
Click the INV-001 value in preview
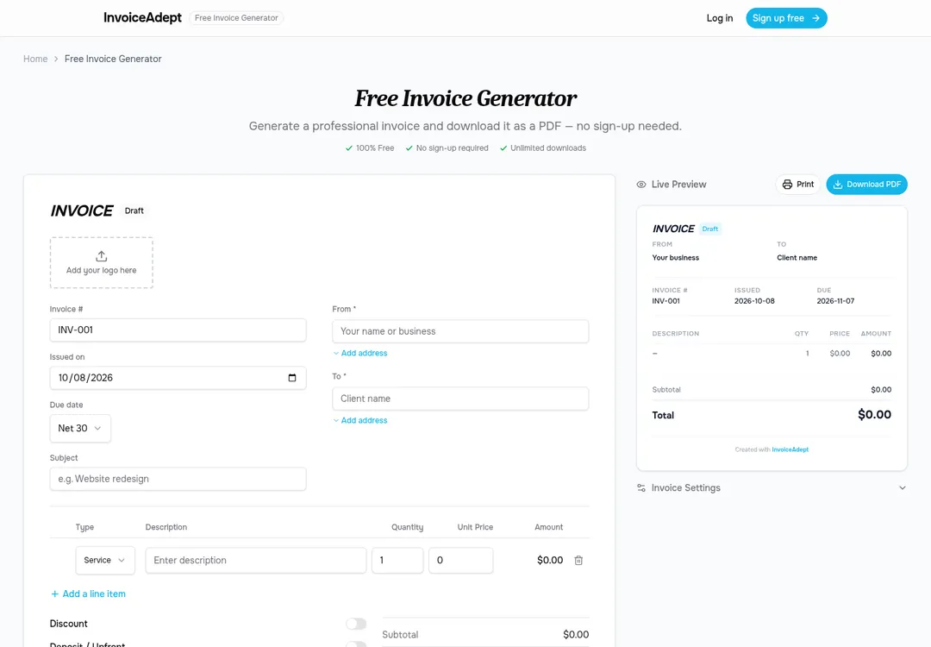[665, 301]
